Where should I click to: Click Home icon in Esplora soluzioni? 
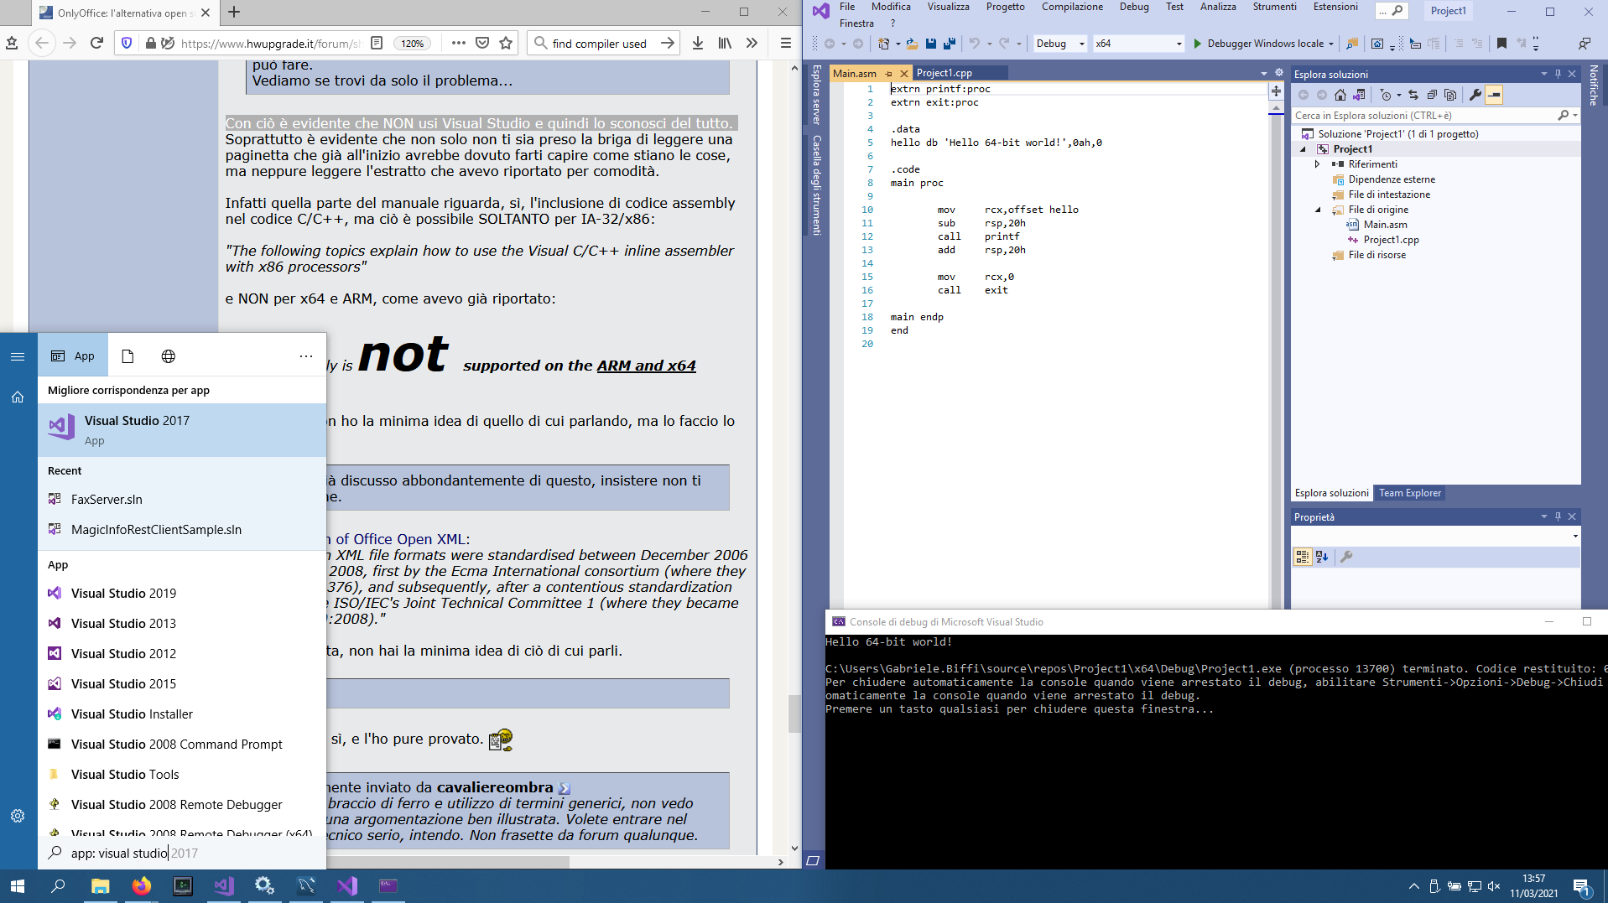click(x=1340, y=95)
